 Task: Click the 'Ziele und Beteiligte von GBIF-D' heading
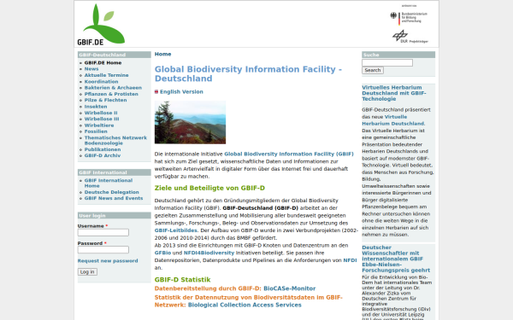tap(209, 188)
